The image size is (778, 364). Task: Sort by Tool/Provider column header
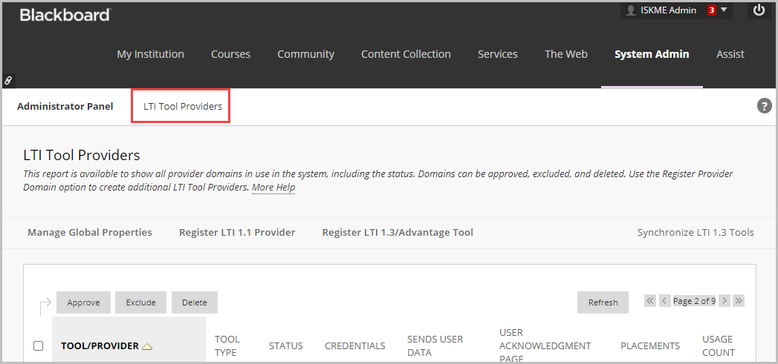100,345
